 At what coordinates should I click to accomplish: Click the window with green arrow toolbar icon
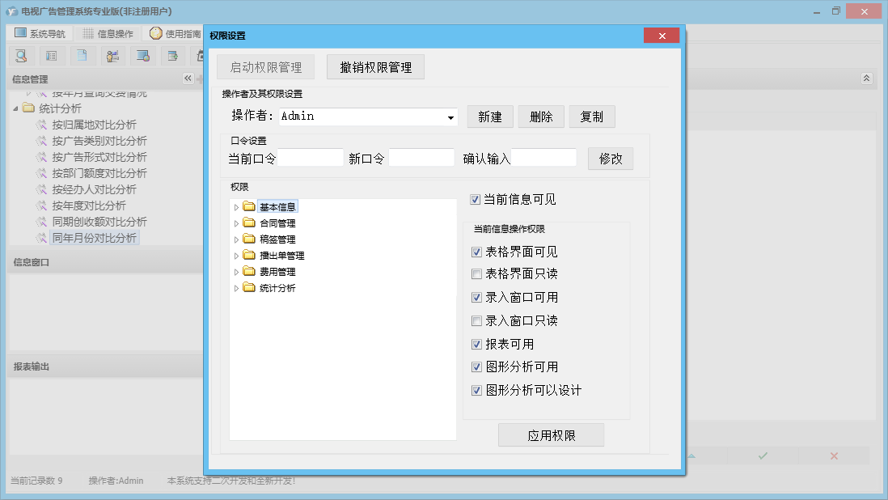tap(173, 56)
